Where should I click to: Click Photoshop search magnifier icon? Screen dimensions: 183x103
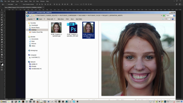[177, 4]
